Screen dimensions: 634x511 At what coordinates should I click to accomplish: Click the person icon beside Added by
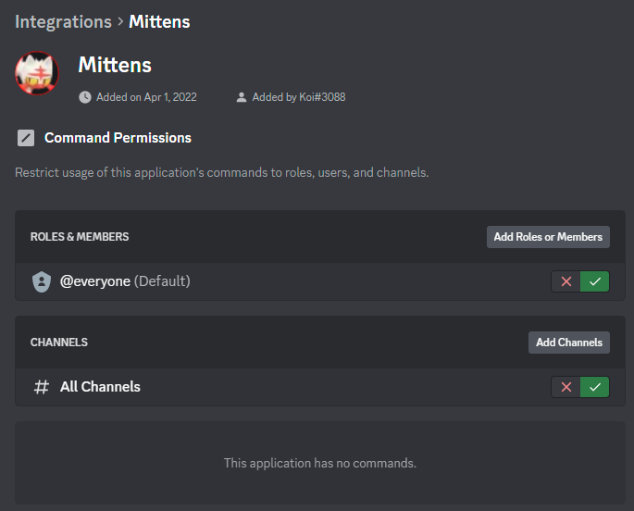(242, 96)
